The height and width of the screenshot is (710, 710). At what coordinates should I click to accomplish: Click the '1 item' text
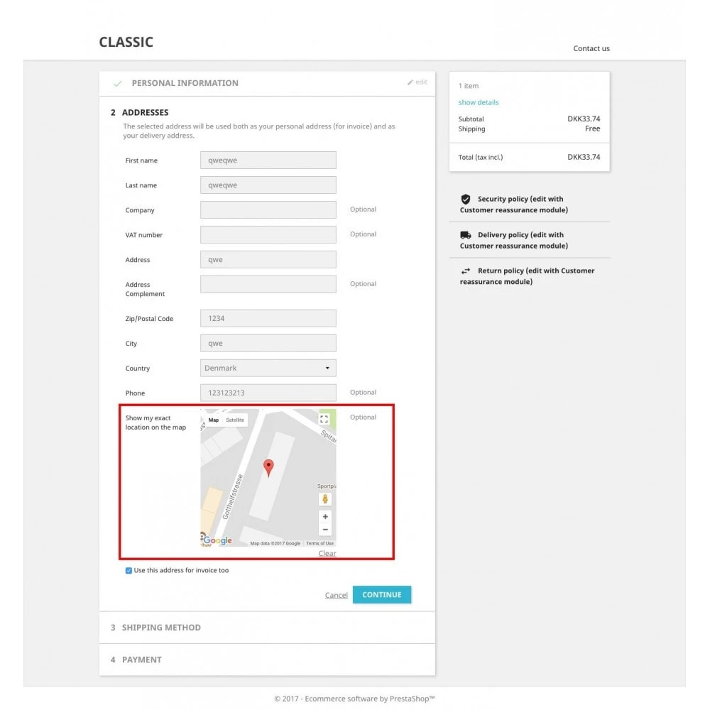tap(468, 86)
